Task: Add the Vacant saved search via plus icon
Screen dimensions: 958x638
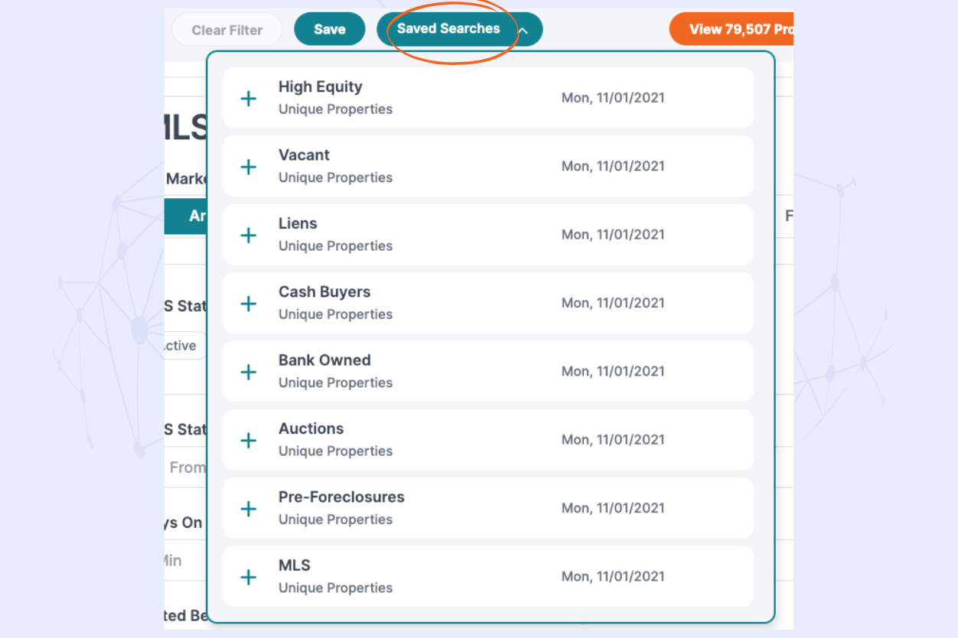Action: [x=249, y=167]
